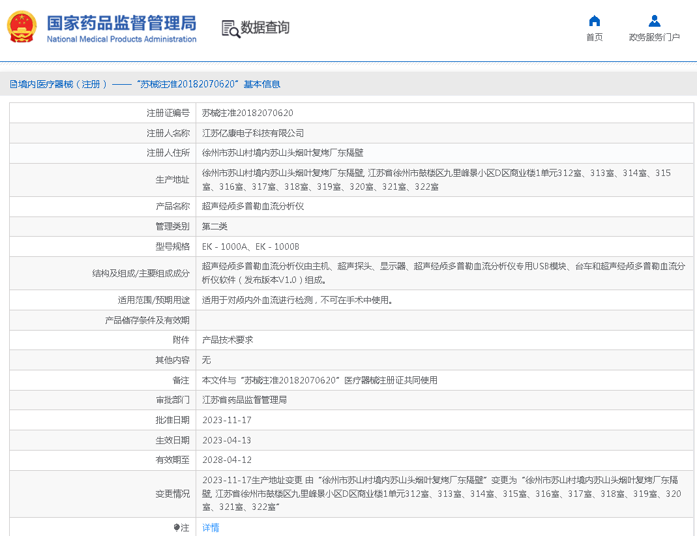The height and width of the screenshot is (536, 697).
Task: Click the expiry date 2028-04-12 value
Action: click(227, 460)
